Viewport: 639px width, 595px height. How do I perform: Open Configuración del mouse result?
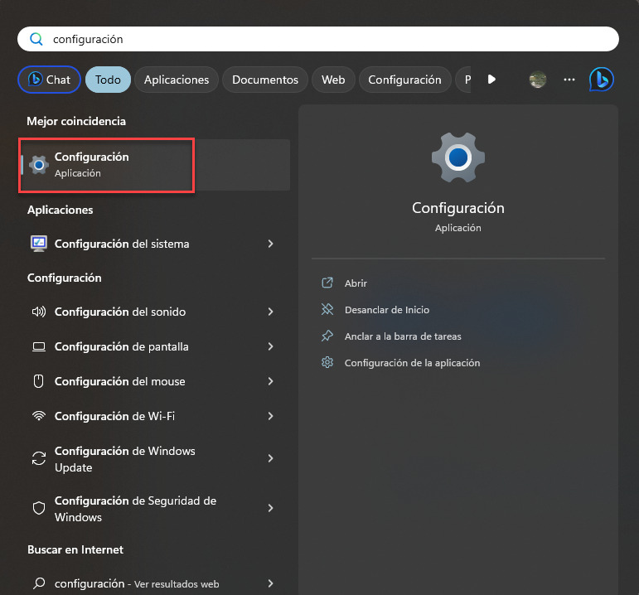154,381
